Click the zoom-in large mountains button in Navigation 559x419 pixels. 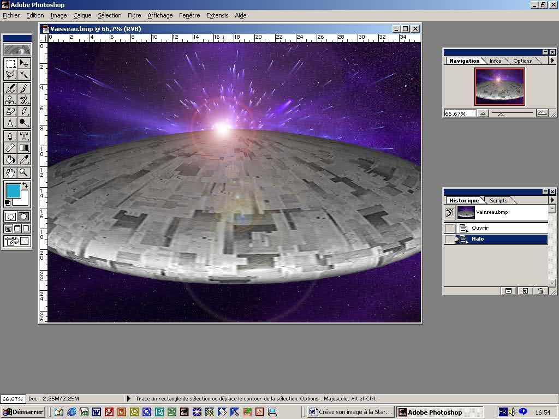pos(542,113)
